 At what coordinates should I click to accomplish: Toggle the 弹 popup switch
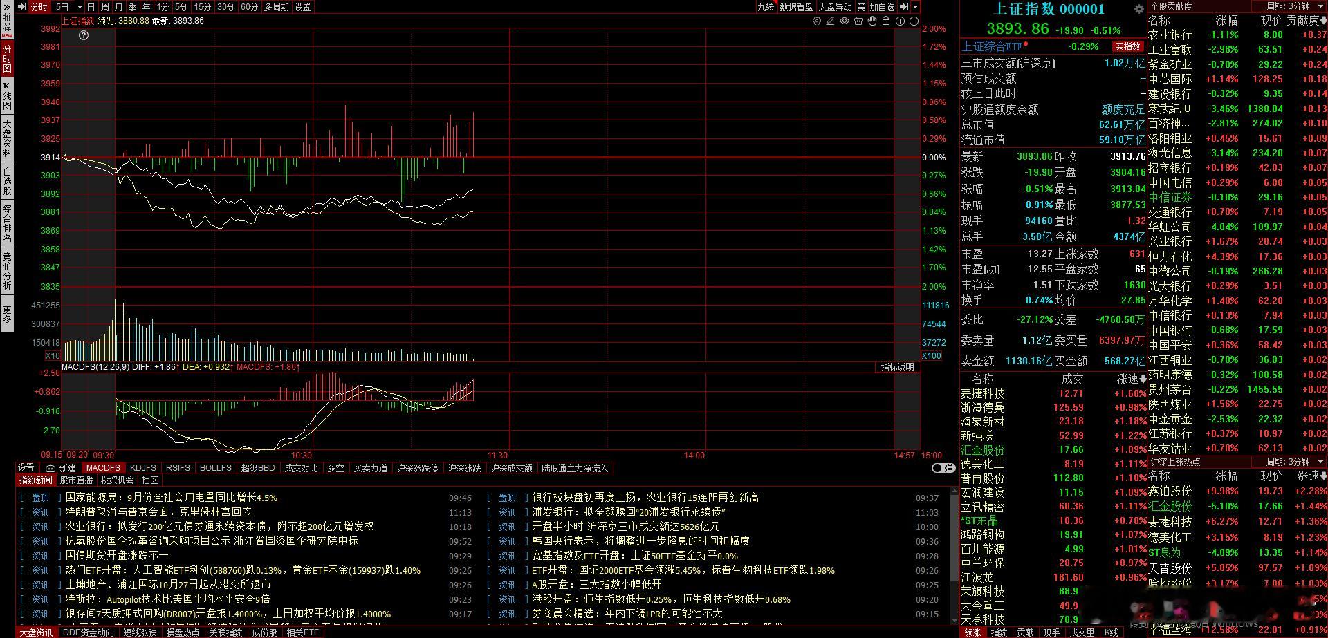click(943, 468)
